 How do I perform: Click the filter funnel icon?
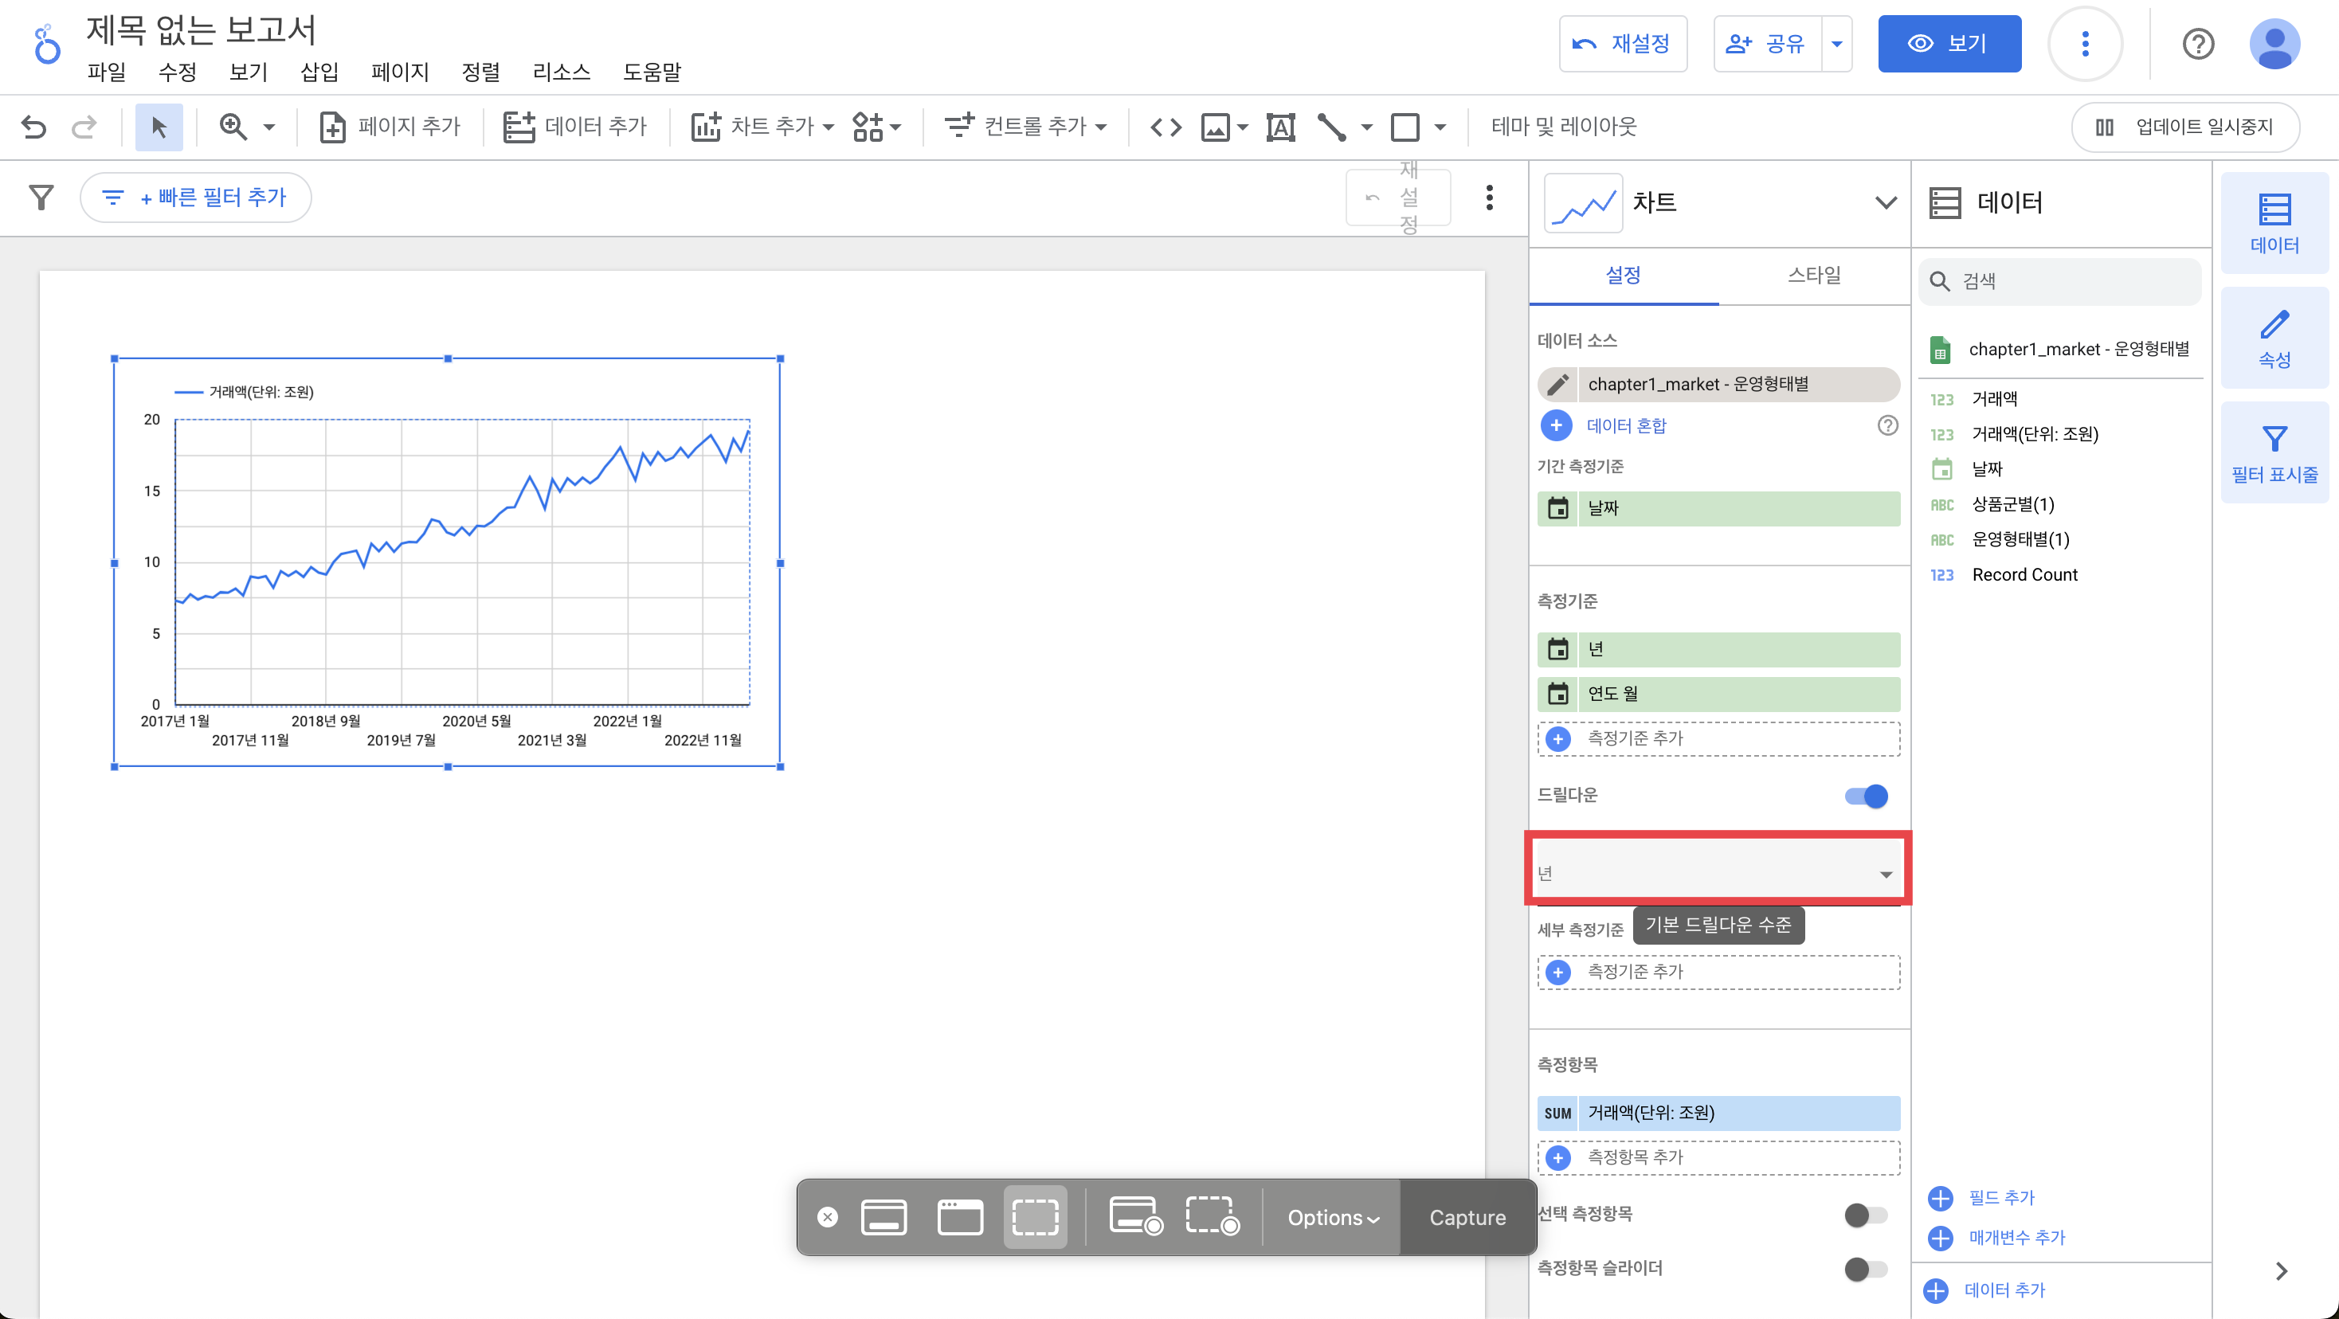coord(41,197)
